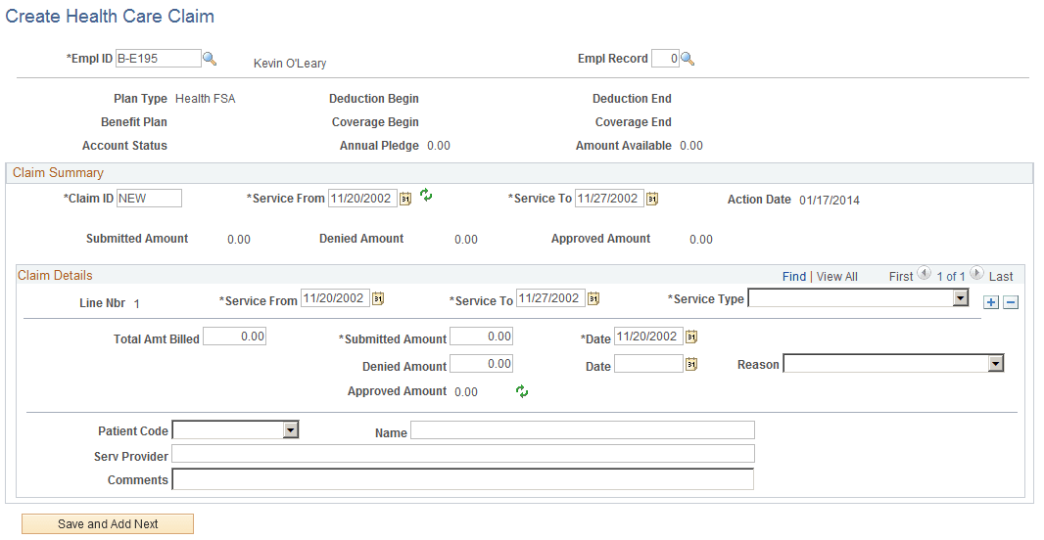Click Claim Summary Service From date field
This screenshot has height=540, width=1044.
(363, 199)
